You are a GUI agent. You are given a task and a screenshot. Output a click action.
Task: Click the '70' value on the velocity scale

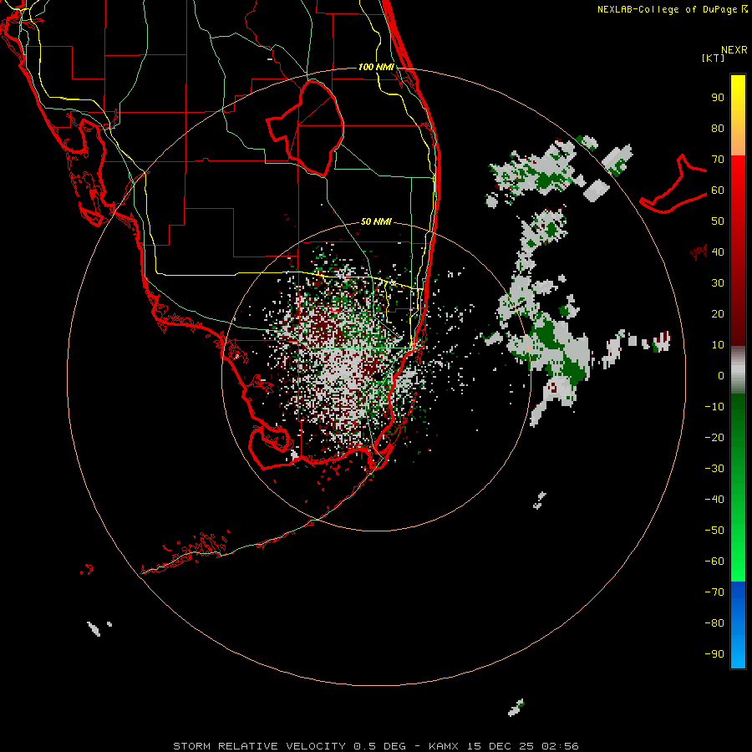[x=718, y=160]
